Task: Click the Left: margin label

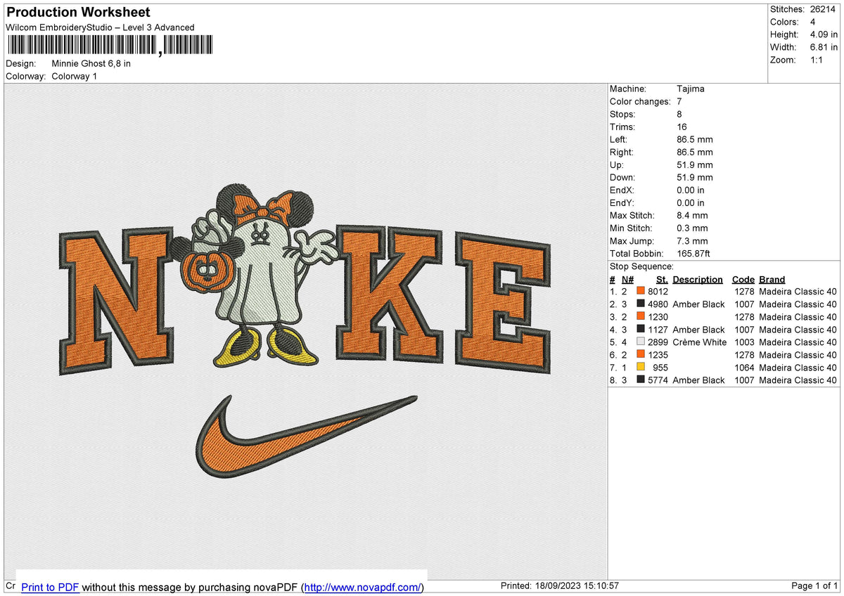Action: (x=619, y=139)
